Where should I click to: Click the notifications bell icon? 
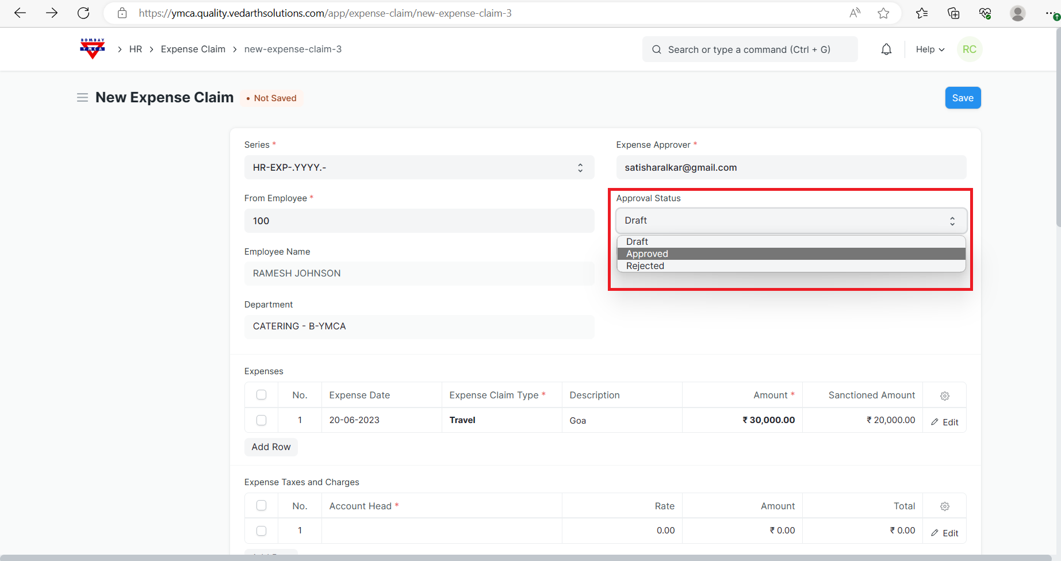[x=886, y=49]
